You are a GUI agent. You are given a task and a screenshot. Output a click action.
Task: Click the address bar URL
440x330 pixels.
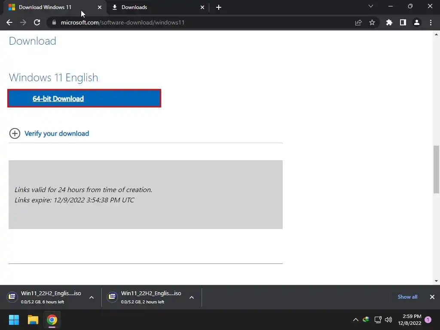tap(122, 22)
